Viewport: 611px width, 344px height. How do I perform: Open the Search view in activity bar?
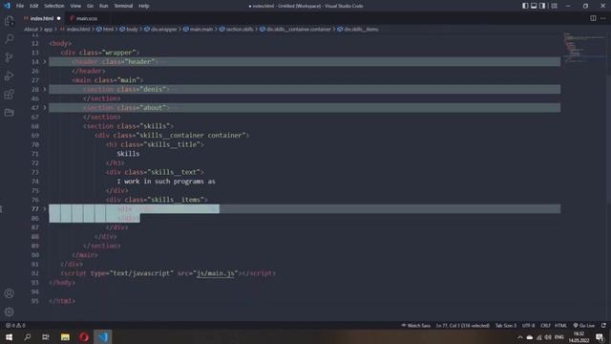[x=9, y=38]
